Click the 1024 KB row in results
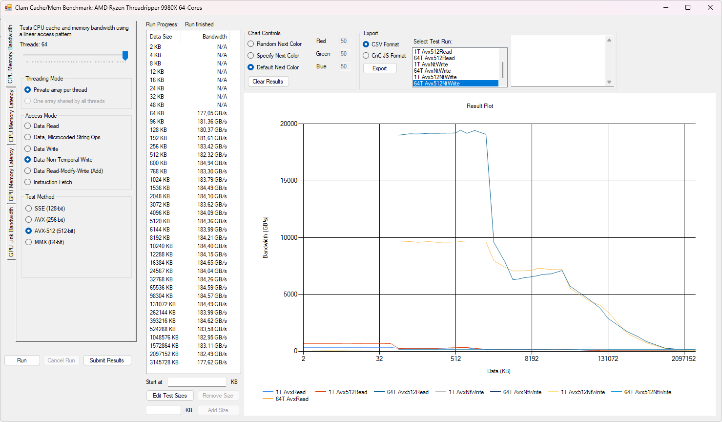Viewport: 722px width, 422px height. coord(188,180)
